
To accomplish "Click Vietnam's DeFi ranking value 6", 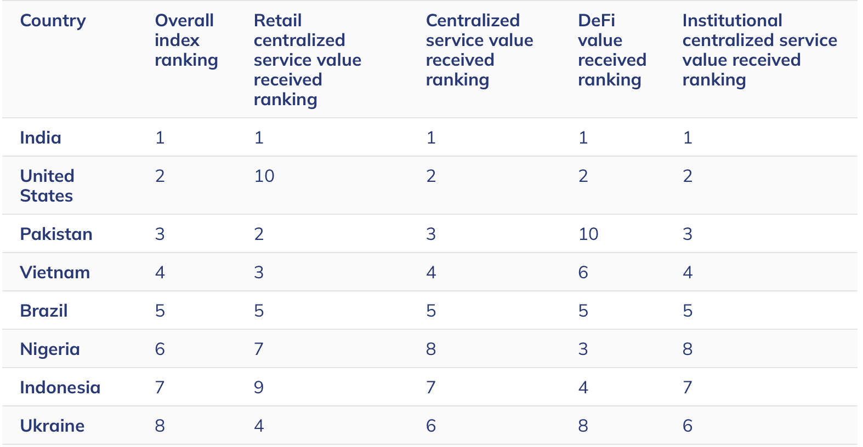I will point(583,272).
